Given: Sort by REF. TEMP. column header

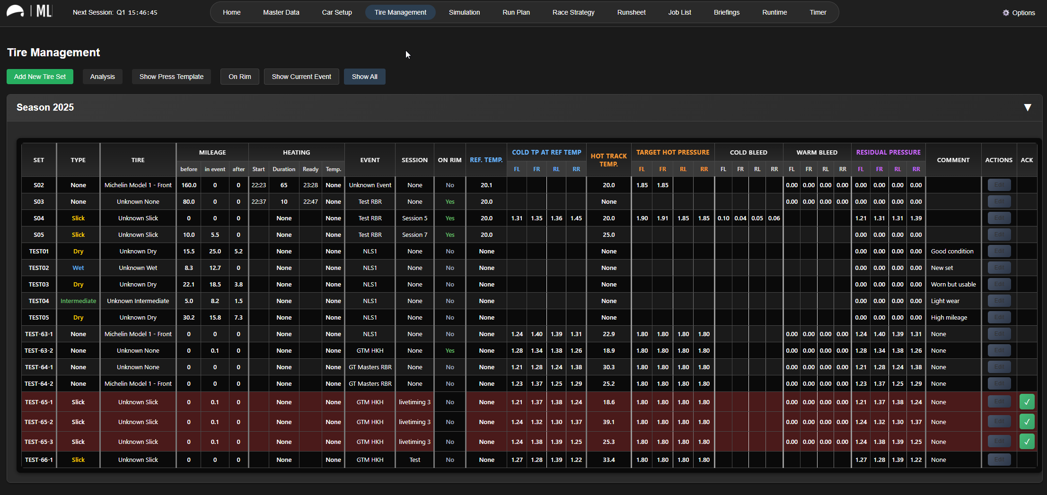Looking at the screenshot, I should point(486,160).
